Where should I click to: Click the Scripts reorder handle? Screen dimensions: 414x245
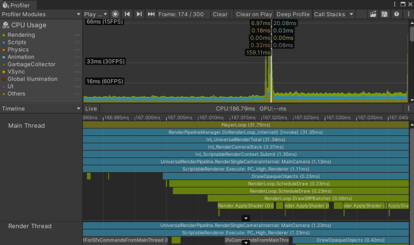[x=77, y=43]
